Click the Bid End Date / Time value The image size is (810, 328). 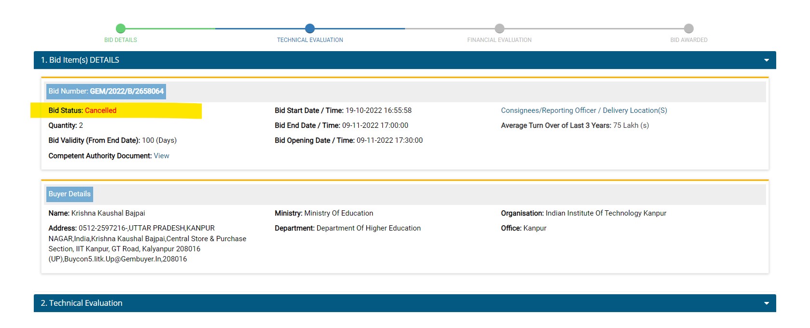tap(375, 125)
